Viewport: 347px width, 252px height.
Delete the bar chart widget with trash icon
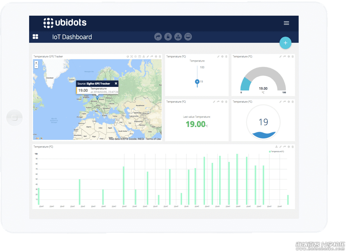293,147
